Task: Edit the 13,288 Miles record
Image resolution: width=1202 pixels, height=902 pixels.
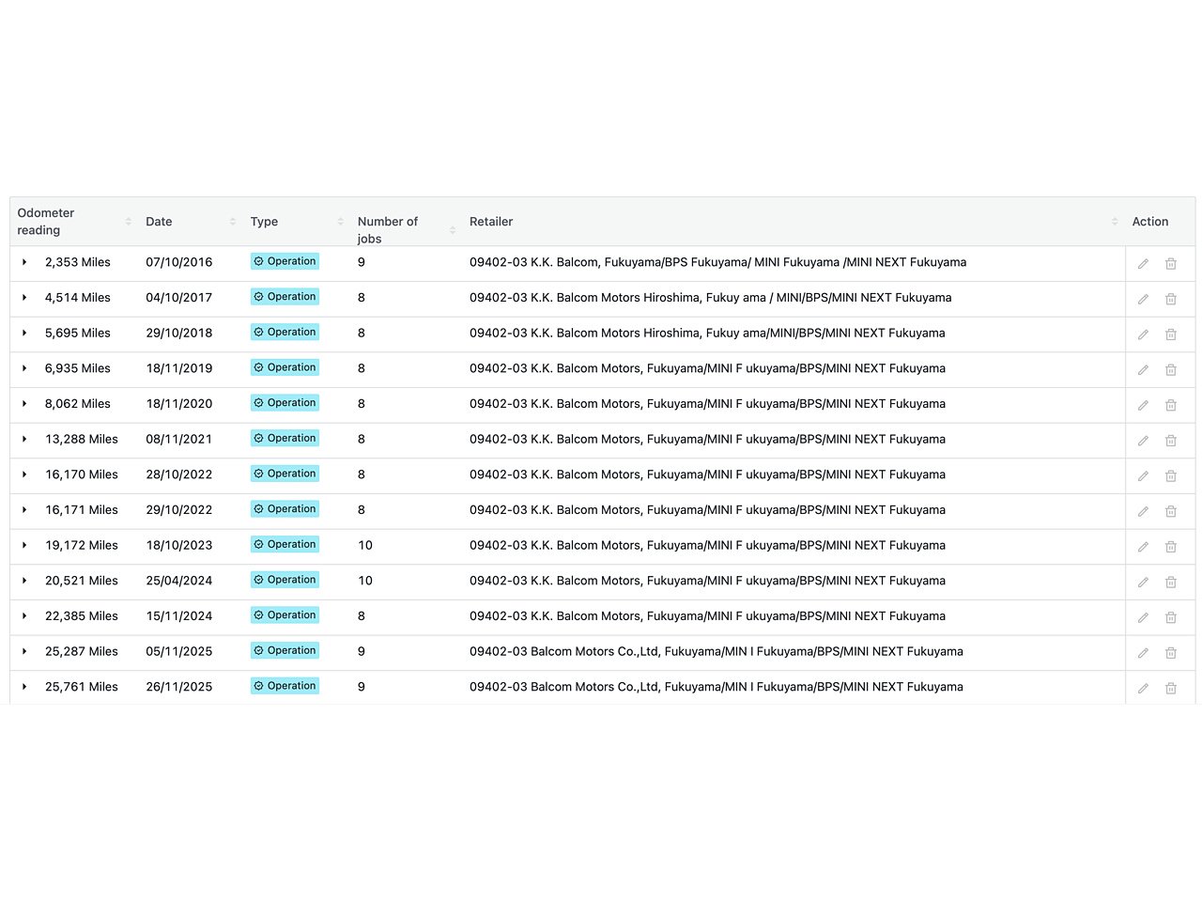Action: tap(1143, 441)
